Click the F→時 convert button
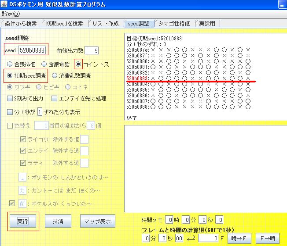Viewport: 287px width, 246px height. [x=268, y=238]
